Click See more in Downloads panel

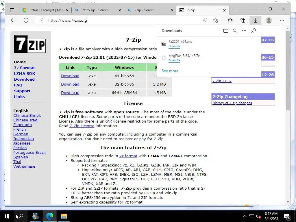(170, 71)
